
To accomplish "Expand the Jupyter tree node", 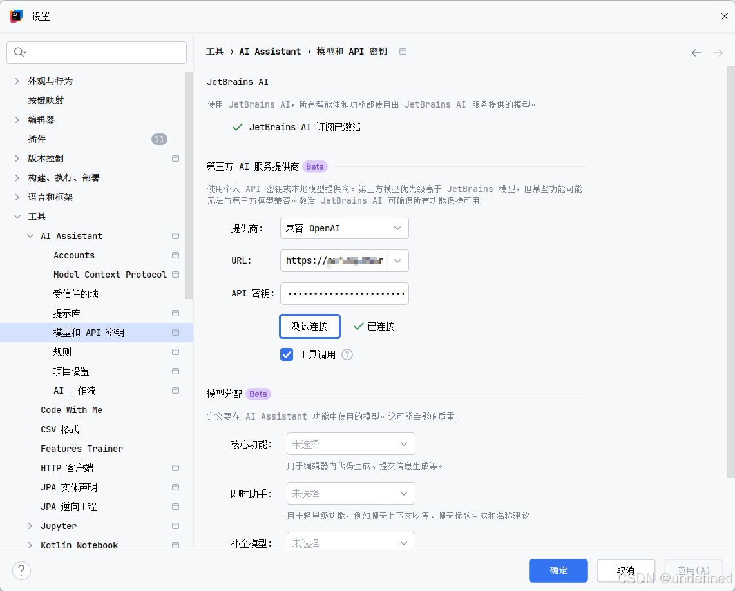I will (30, 526).
